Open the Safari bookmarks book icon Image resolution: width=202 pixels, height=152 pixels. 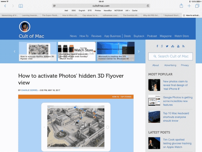pos(21,6)
